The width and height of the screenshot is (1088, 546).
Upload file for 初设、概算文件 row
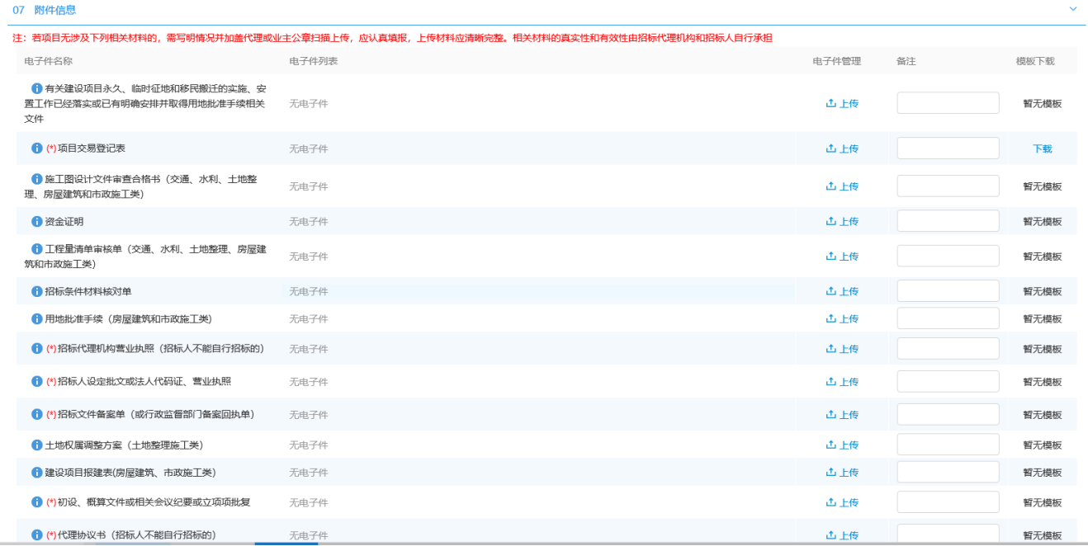[x=842, y=503]
